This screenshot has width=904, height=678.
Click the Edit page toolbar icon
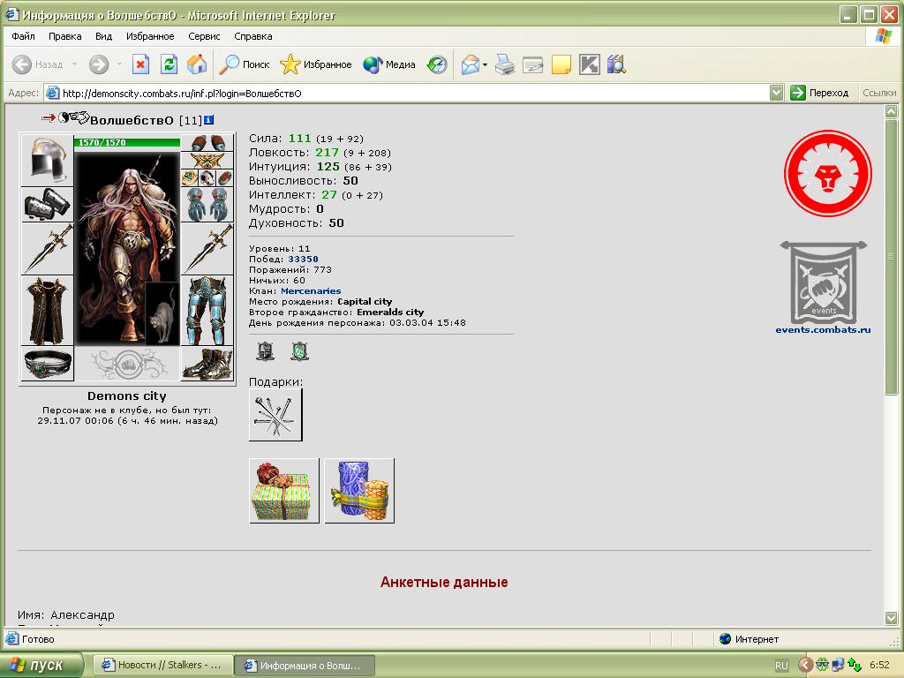(532, 64)
